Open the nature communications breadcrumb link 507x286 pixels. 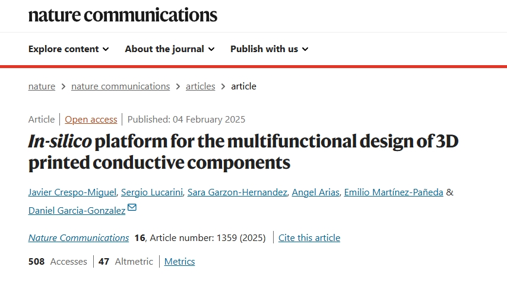(x=121, y=86)
